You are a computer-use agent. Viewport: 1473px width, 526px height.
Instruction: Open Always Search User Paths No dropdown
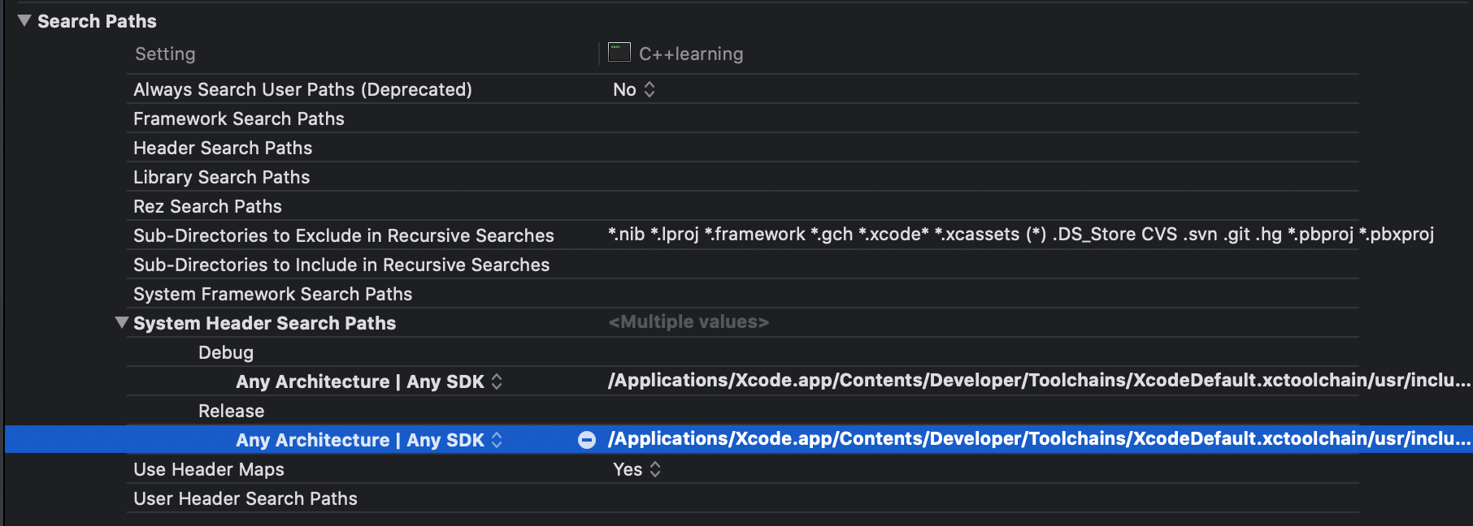tap(634, 89)
